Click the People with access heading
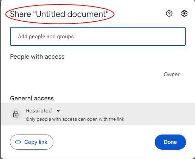 (x=37, y=57)
